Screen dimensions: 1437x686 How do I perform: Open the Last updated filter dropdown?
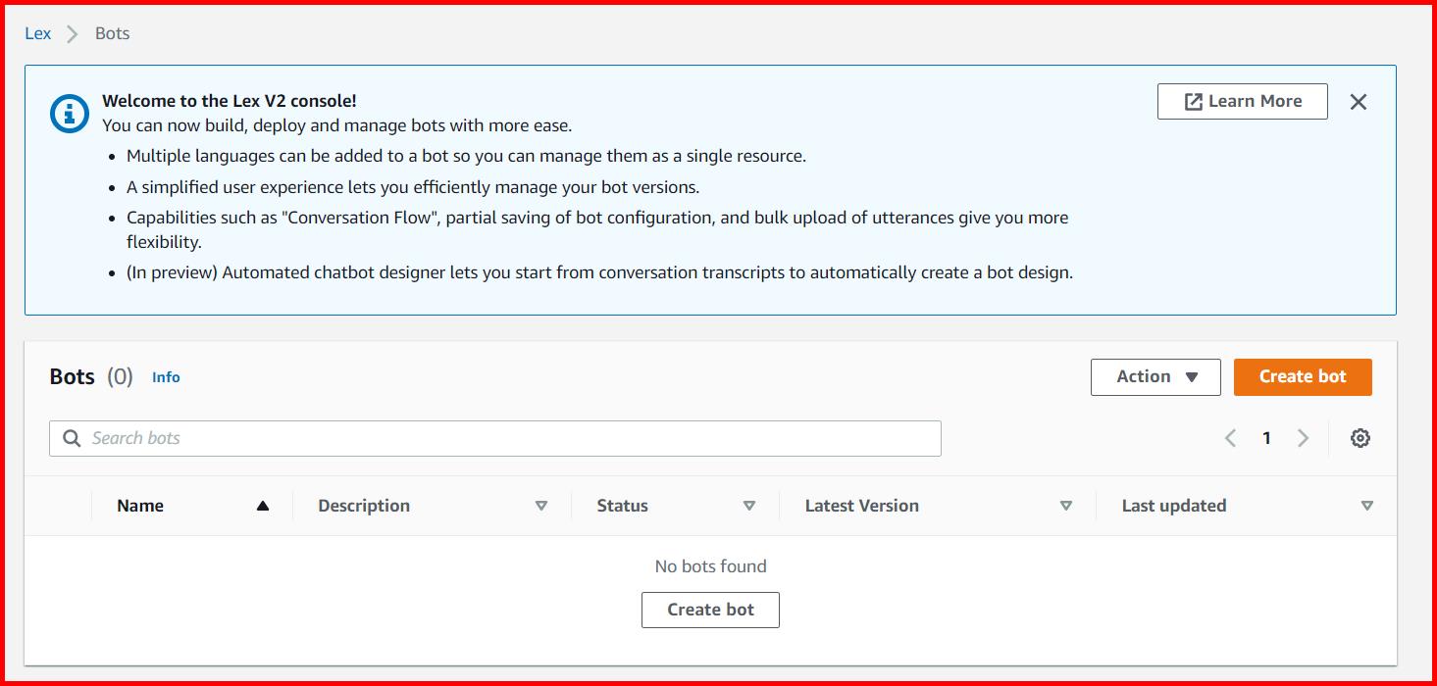point(1367,506)
